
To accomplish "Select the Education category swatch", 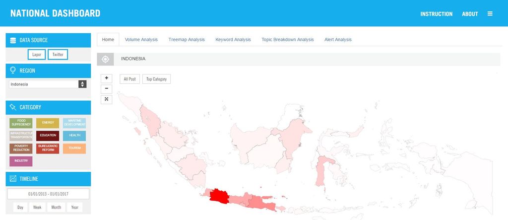I will 48,136.
